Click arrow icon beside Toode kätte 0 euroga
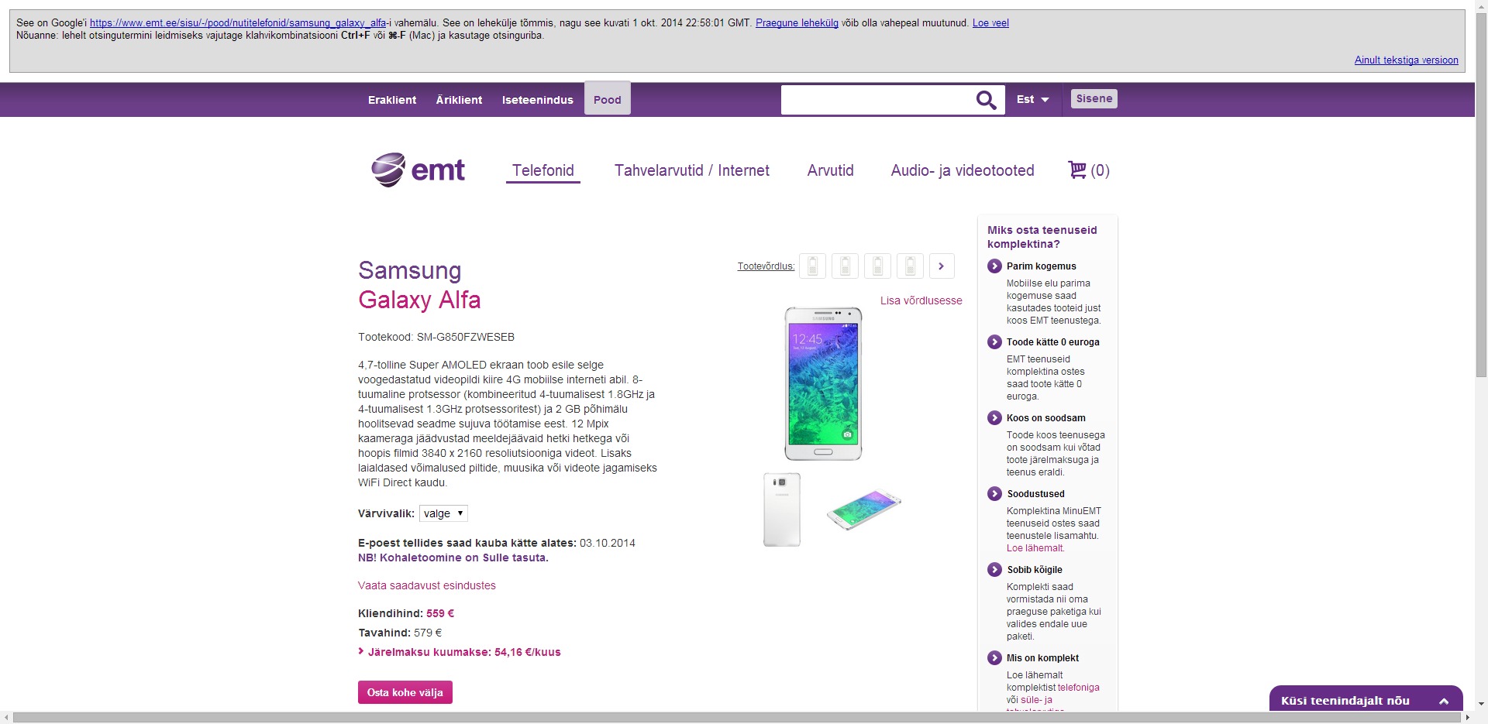The image size is (1488, 724). pyautogui.click(x=994, y=342)
